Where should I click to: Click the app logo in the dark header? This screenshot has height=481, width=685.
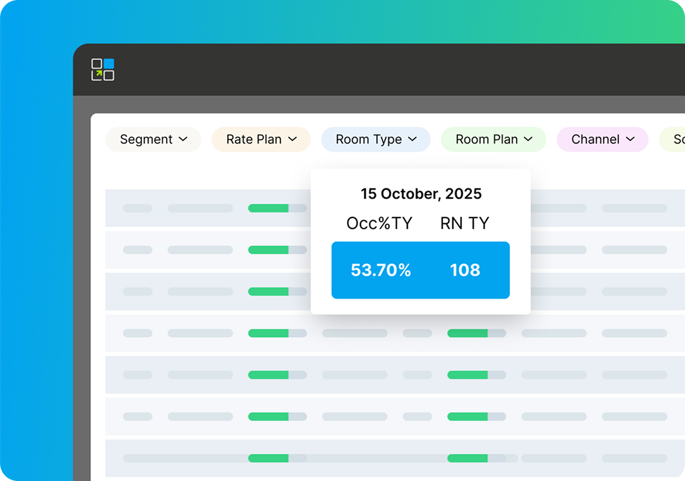point(103,69)
